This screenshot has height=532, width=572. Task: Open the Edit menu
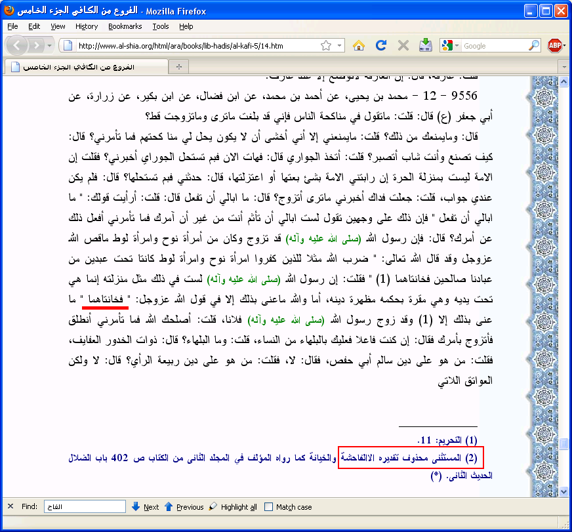tap(34, 26)
